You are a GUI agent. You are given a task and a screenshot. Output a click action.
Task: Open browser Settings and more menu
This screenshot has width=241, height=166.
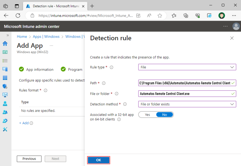[x=234, y=15]
